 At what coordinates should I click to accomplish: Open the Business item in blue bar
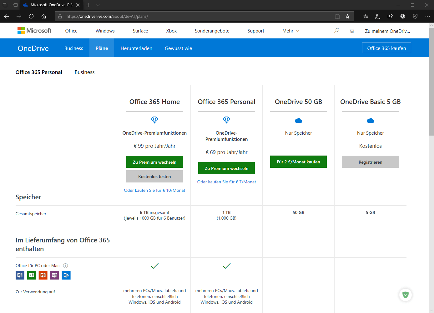[x=74, y=48]
